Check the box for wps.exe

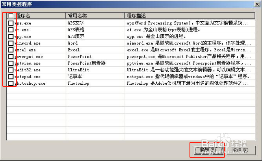pyautogui.click(x=11, y=23)
